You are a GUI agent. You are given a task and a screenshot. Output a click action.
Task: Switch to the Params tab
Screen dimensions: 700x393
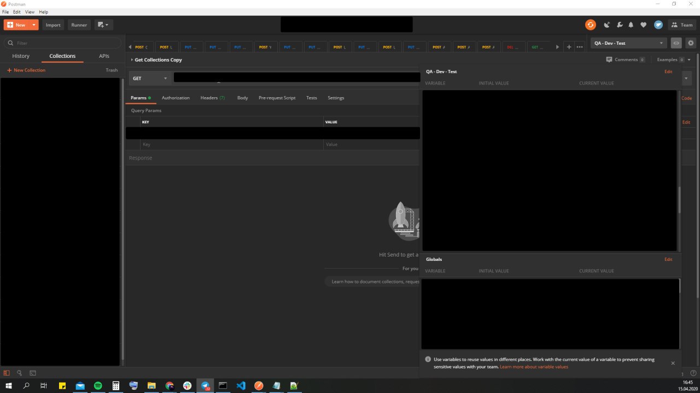click(x=141, y=98)
